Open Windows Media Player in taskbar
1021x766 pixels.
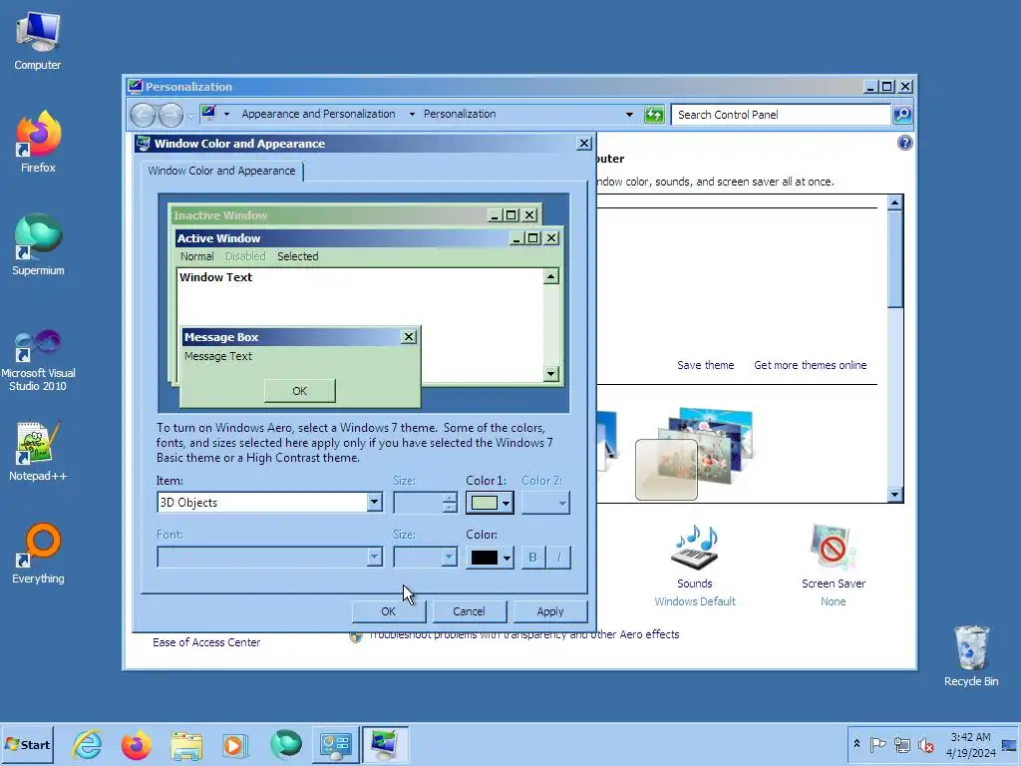(x=235, y=744)
